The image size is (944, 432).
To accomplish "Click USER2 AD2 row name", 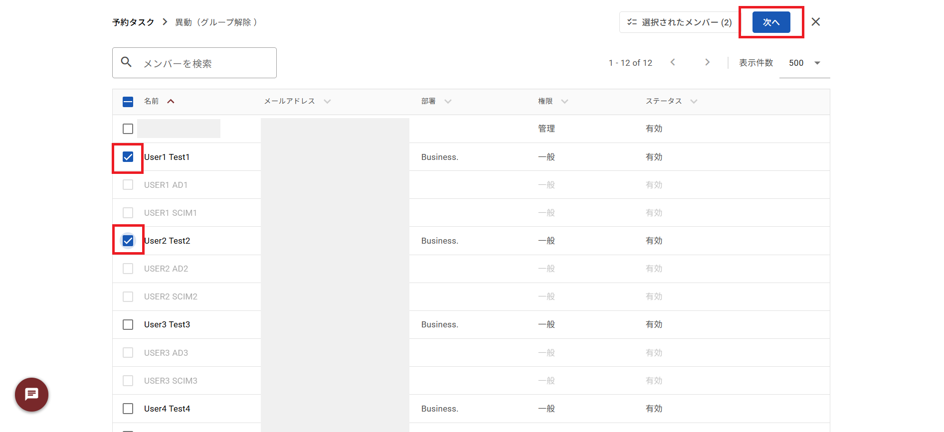I will click(x=166, y=269).
